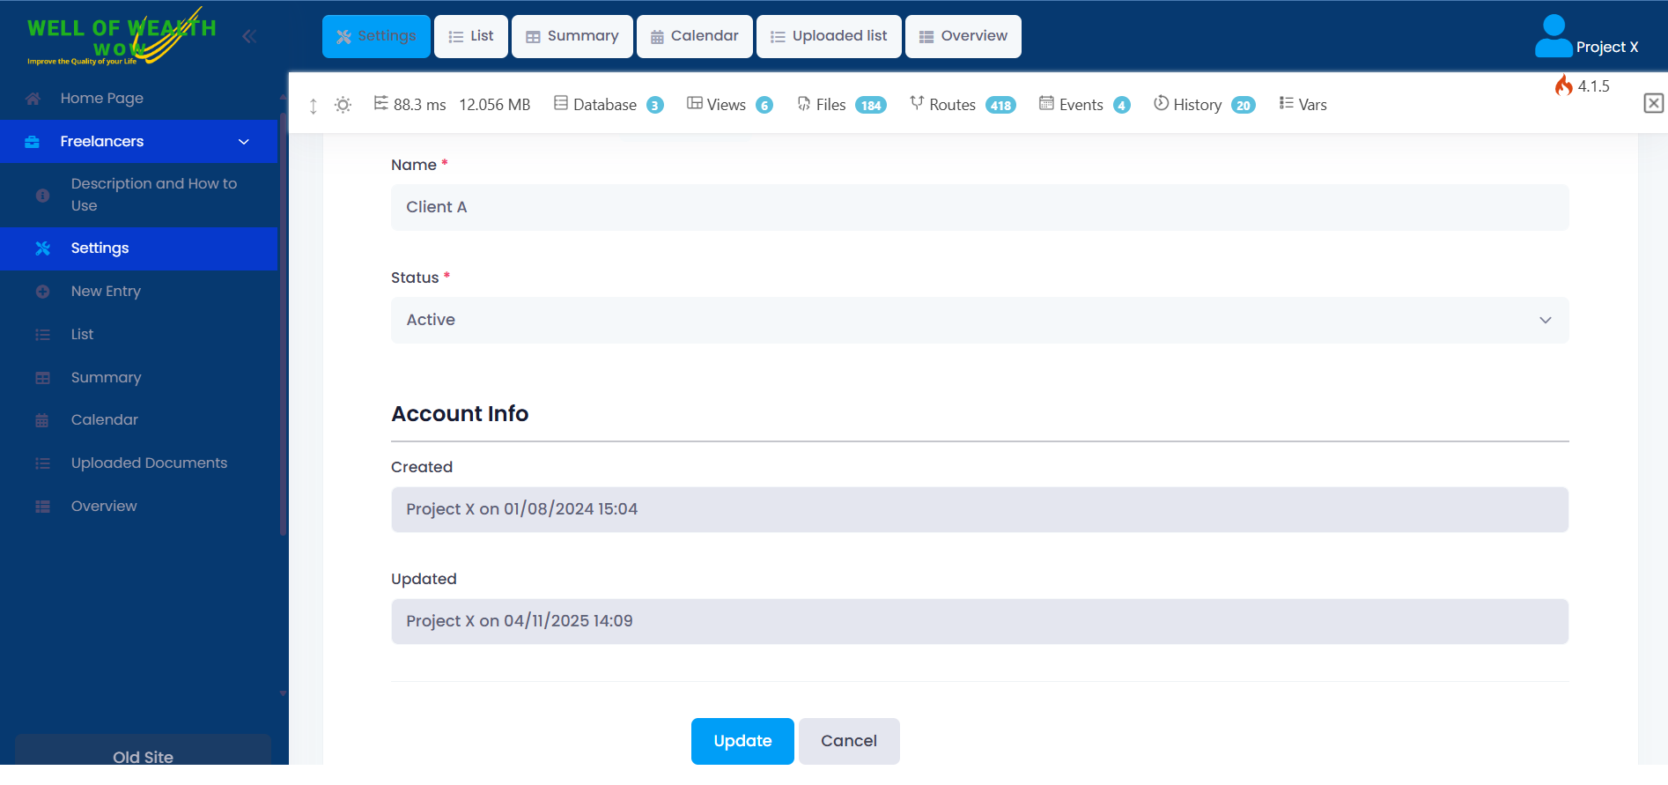The width and height of the screenshot is (1668, 785).
Task: Click the Well of Wealth logo
Action: (122, 37)
